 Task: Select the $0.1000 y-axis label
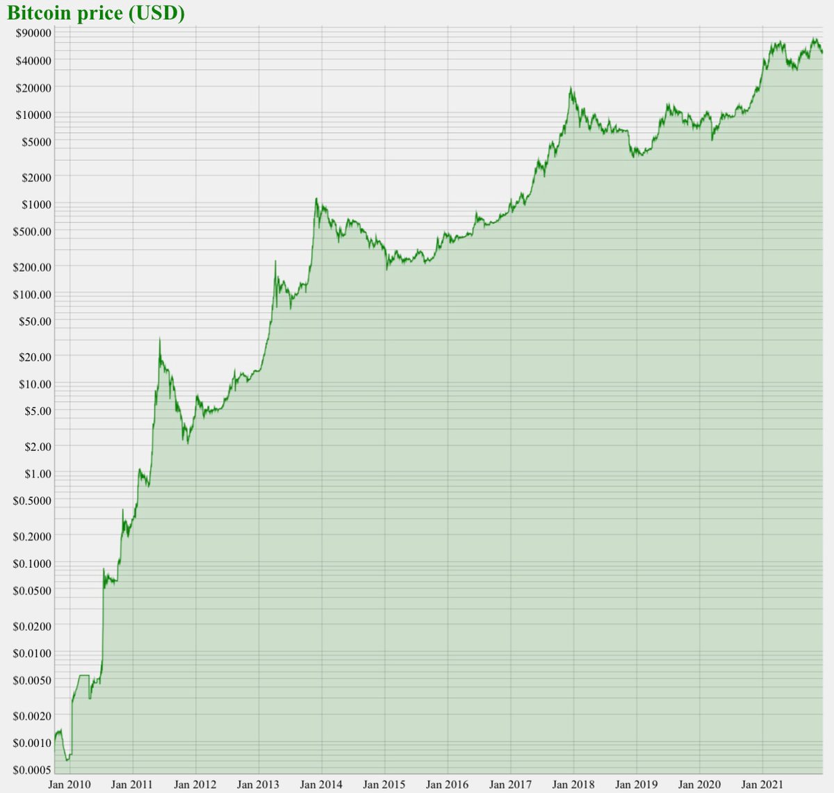point(33,563)
